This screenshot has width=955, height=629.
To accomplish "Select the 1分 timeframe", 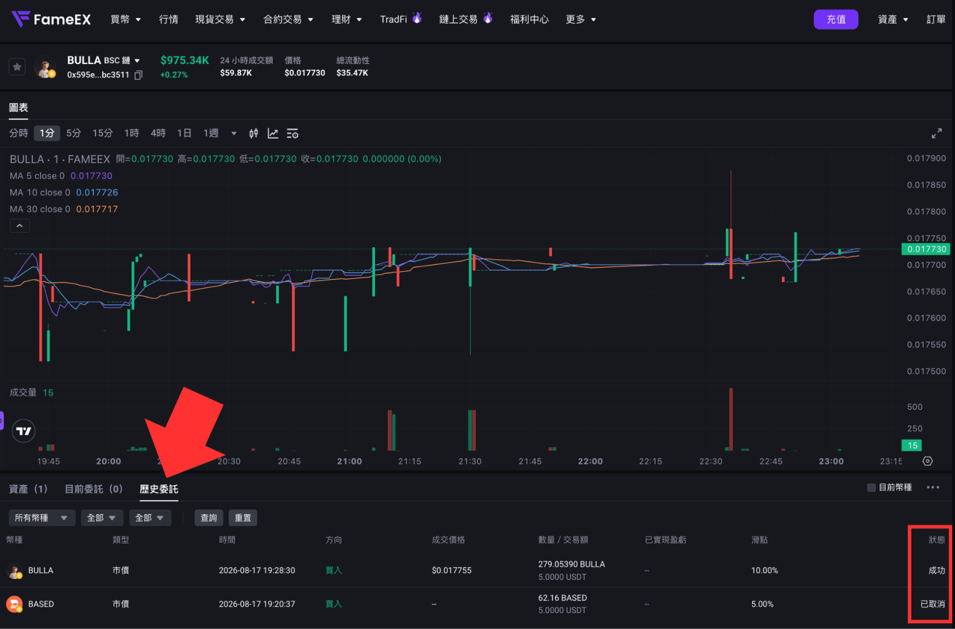I will 47,133.
